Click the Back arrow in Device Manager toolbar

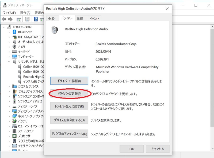[x=4, y=19]
